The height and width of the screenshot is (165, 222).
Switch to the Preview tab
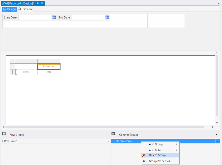25,9
